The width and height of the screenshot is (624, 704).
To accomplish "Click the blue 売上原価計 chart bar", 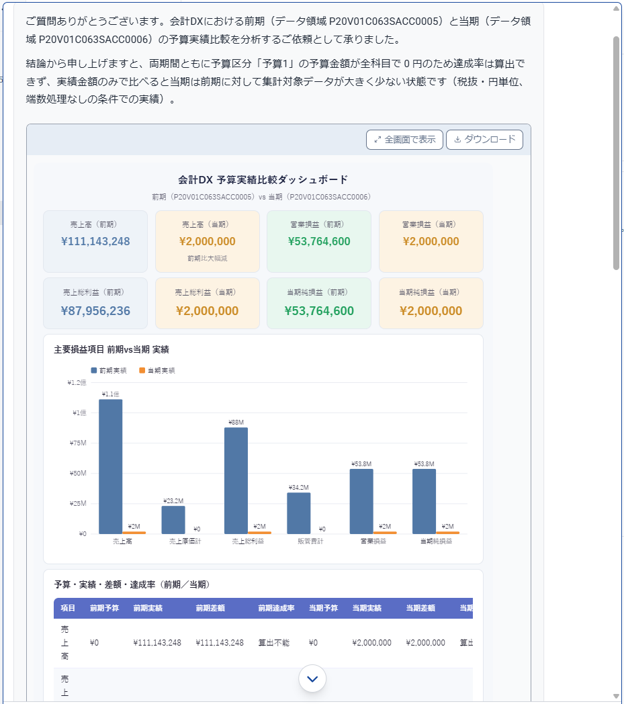I will pos(173,520).
